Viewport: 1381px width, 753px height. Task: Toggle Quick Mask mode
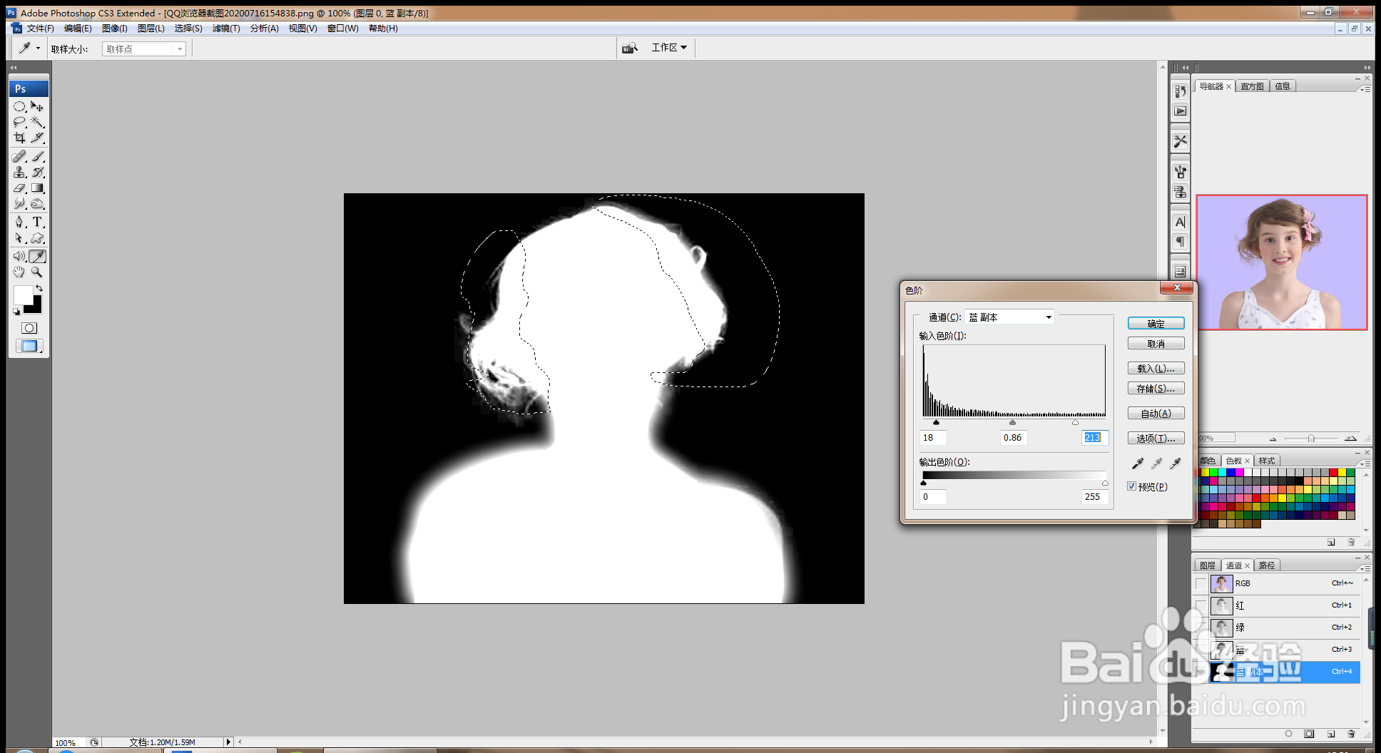(x=29, y=328)
